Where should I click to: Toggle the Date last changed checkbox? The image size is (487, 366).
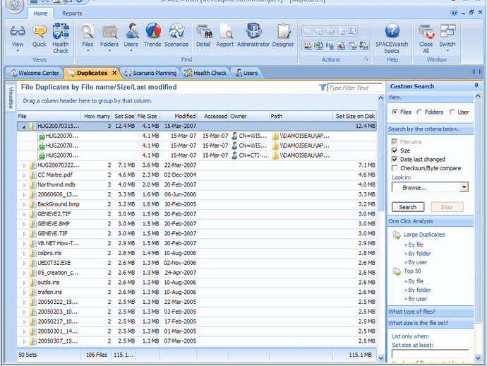(395, 160)
